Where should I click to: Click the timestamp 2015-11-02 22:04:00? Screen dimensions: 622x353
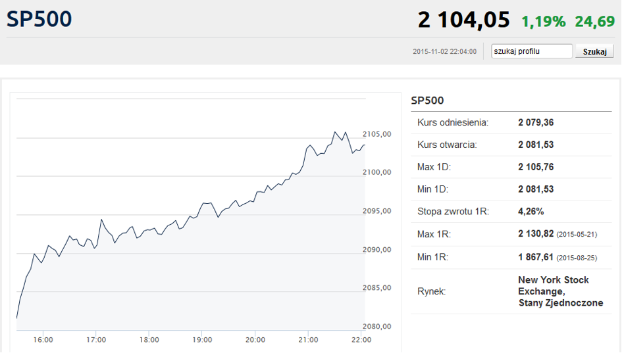[x=444, y=51]
